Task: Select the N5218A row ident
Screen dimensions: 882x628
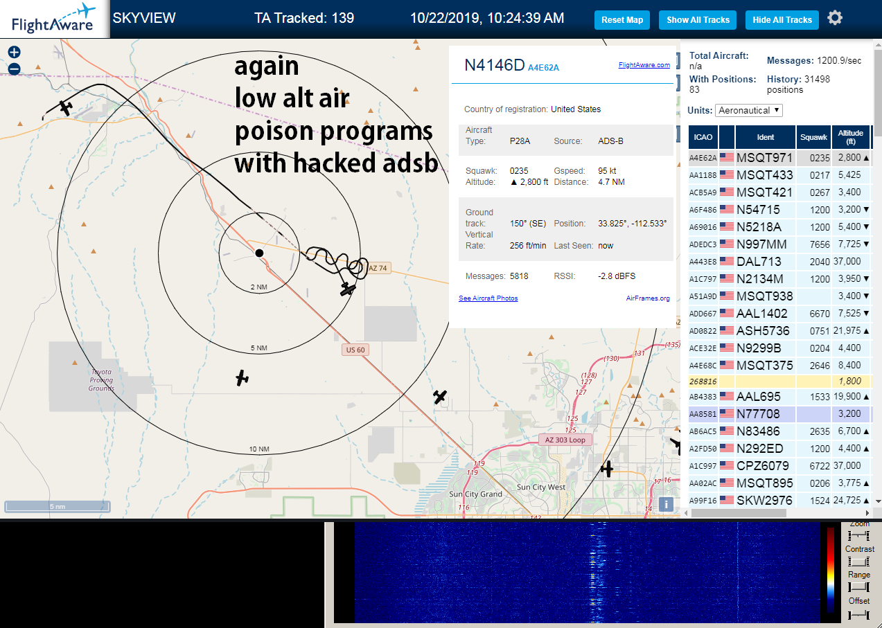Action: click(759, 227)
